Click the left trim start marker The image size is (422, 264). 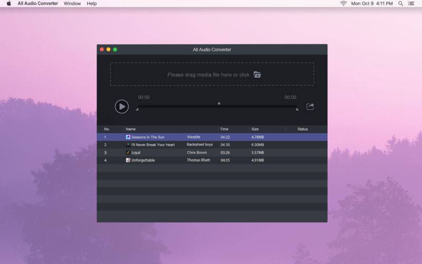tap(137, 109)
